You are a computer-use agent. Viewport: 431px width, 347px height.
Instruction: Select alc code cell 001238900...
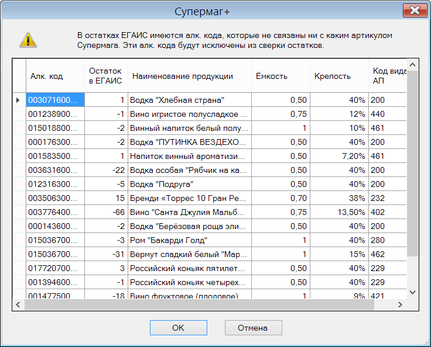coord(55,114)
